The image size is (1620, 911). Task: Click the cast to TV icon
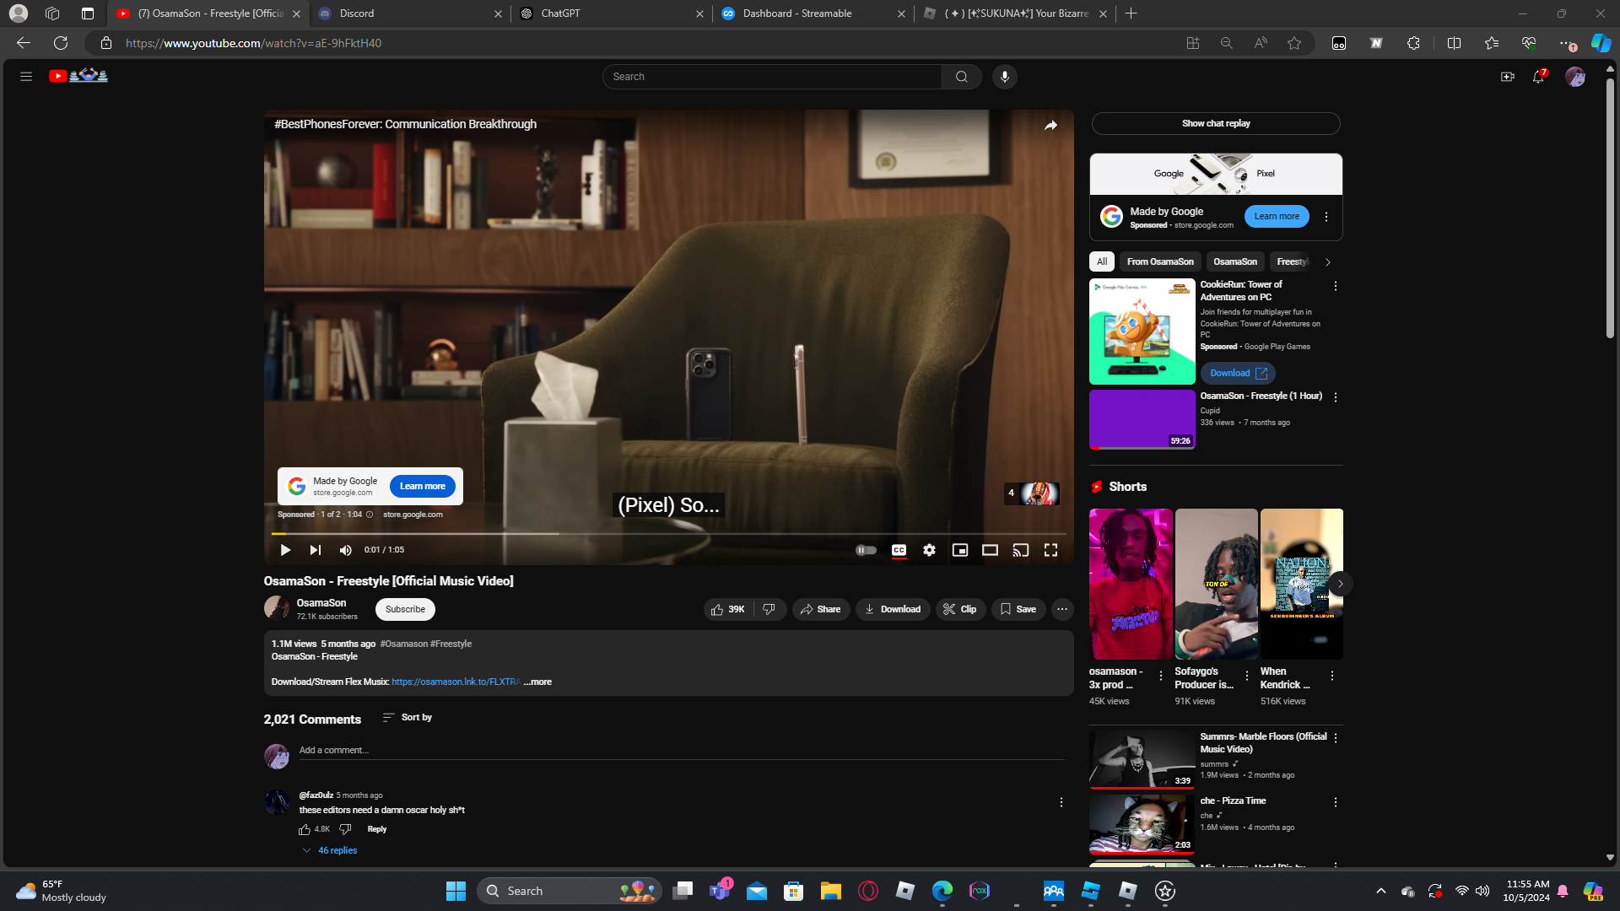coord(1020,550)
